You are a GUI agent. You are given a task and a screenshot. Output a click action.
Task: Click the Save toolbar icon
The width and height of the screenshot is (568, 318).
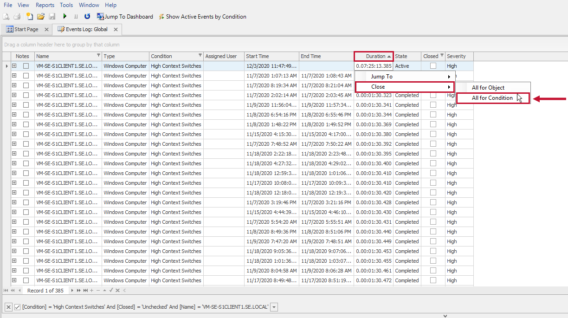(x=52, y=16)
